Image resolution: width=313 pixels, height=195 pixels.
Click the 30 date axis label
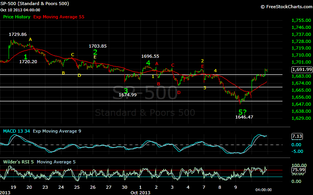tap(124, 187)
